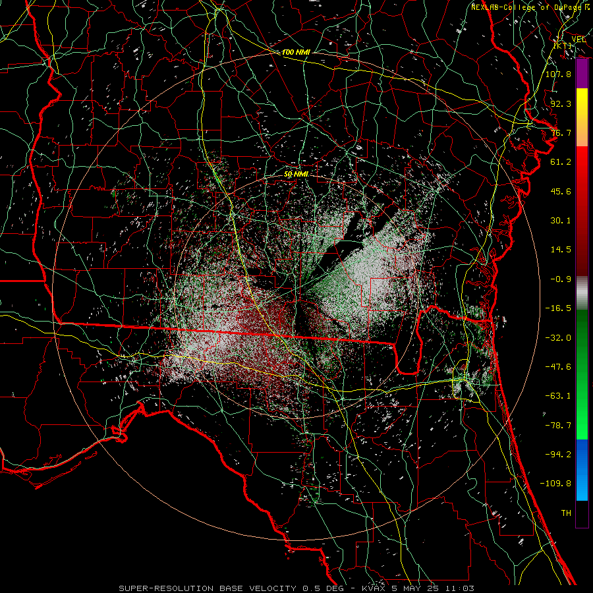The height and width of the screenshot is (593, 593).
Task: Click the 76.7 velocity legend value
Action: 561,132
